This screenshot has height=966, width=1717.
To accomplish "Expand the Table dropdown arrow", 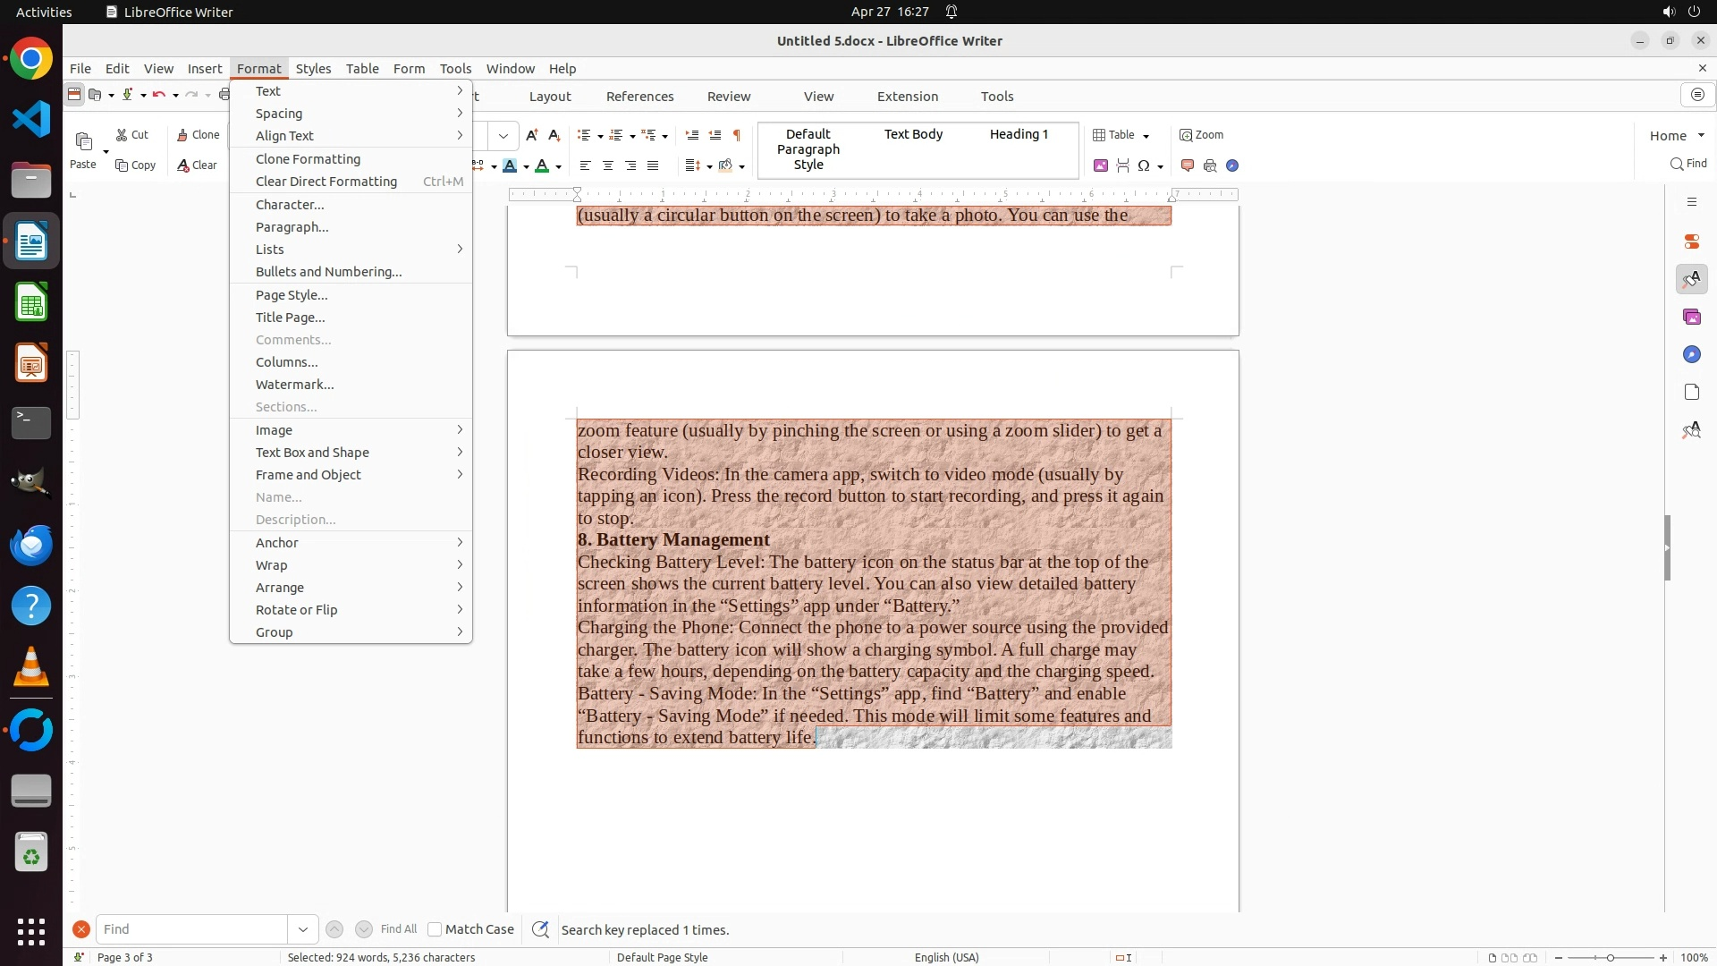I will [1146, 136].
